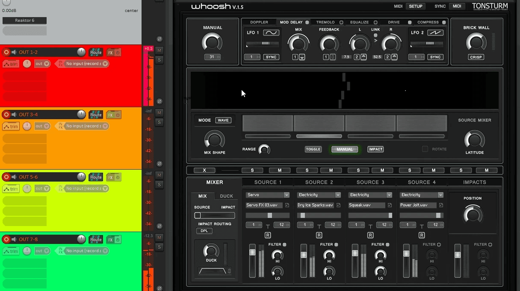Image resolution: width=520 pixels, height=291 pixels.
Task: Arm record on the OUT 1-2 track
Action: [6, 52]
